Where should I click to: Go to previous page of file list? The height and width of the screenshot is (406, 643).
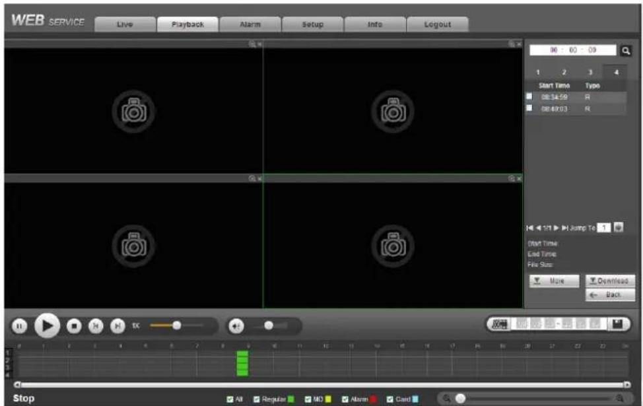click(x=539, y=228)
